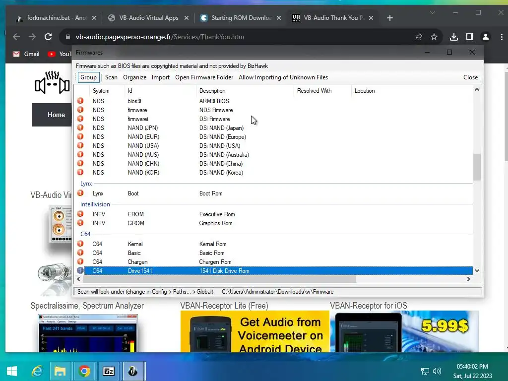Viewport: 508px width, 381px height.
Task: Click the Resolved With column header
Action: (322, 91)
